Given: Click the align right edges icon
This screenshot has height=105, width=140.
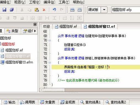Looking at the screenshot, I should 8,18.
